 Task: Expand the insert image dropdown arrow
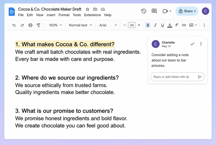(196, 25)
